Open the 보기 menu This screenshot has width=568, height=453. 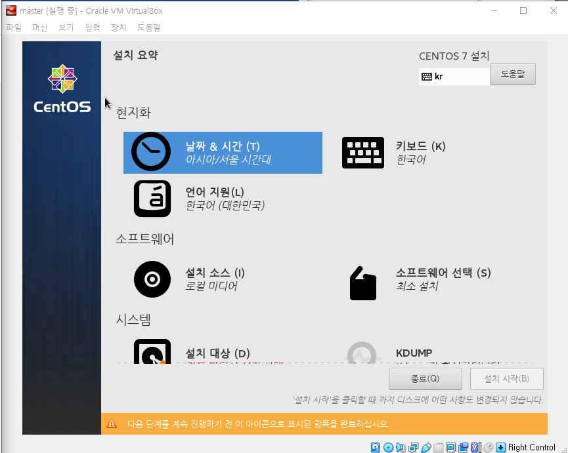pyautogui.click(x=66, y=28)
